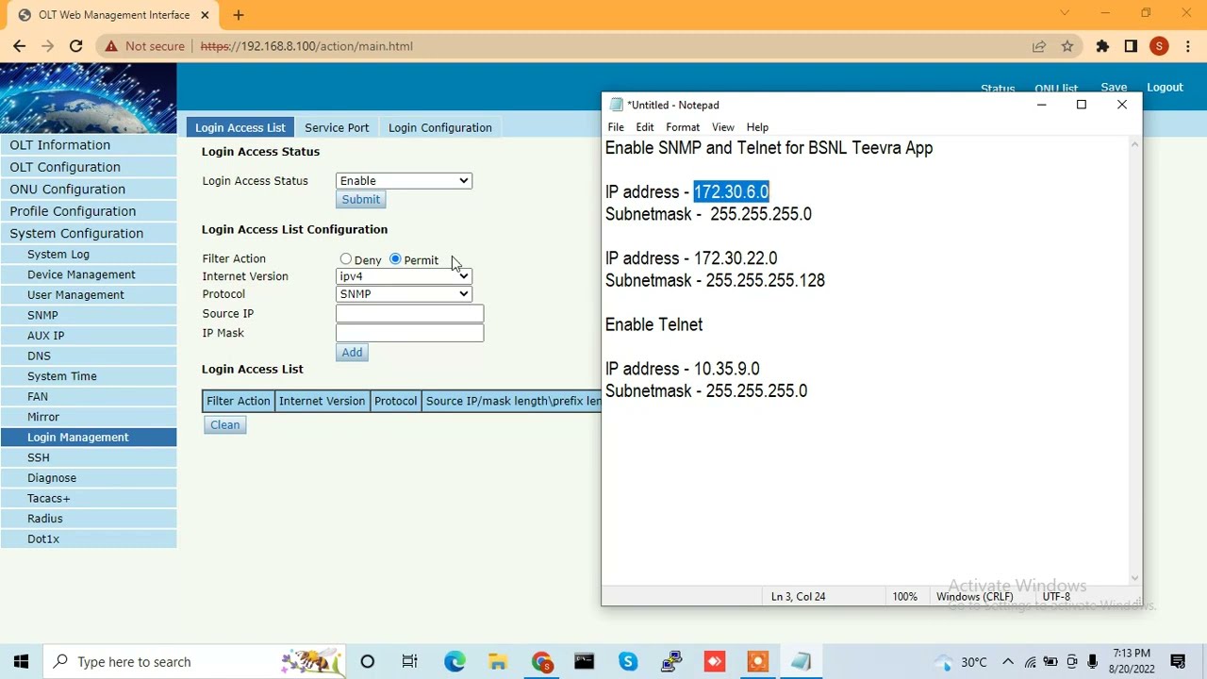
Task: Open Task View on taskbar
Action: (409, 661)
